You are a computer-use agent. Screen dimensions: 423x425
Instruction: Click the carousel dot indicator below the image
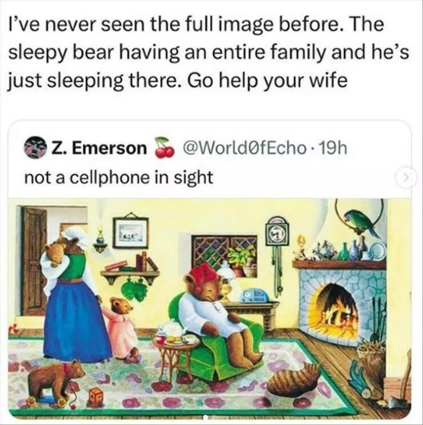(206, 418)
